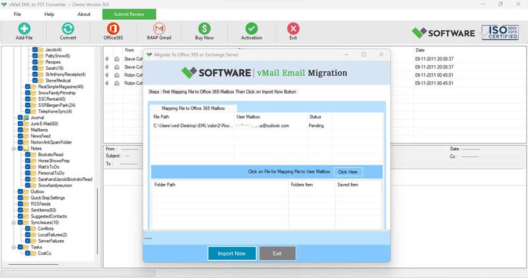Viewport: 528px width, 278px height.
Task: Click envelope icon in last Robin row
Action: pyautogui.click(x=117, y=83)
